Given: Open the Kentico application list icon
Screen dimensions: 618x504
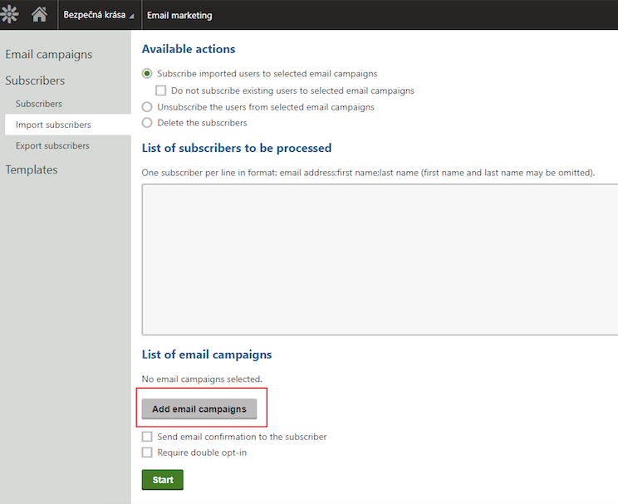Looking at the screenshot, I should (x=10, y=15).
